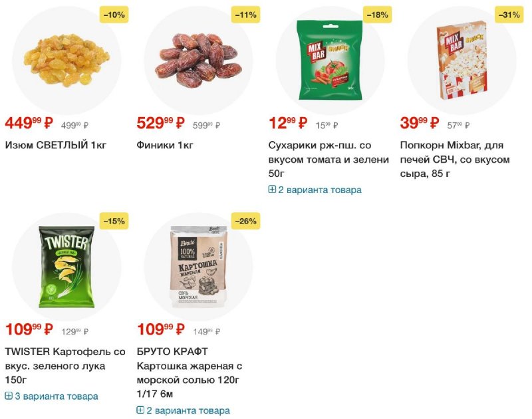Open the Попкорн Mixbar product title
This screenshot has height=419, width=532.
(x=455, y=159)
